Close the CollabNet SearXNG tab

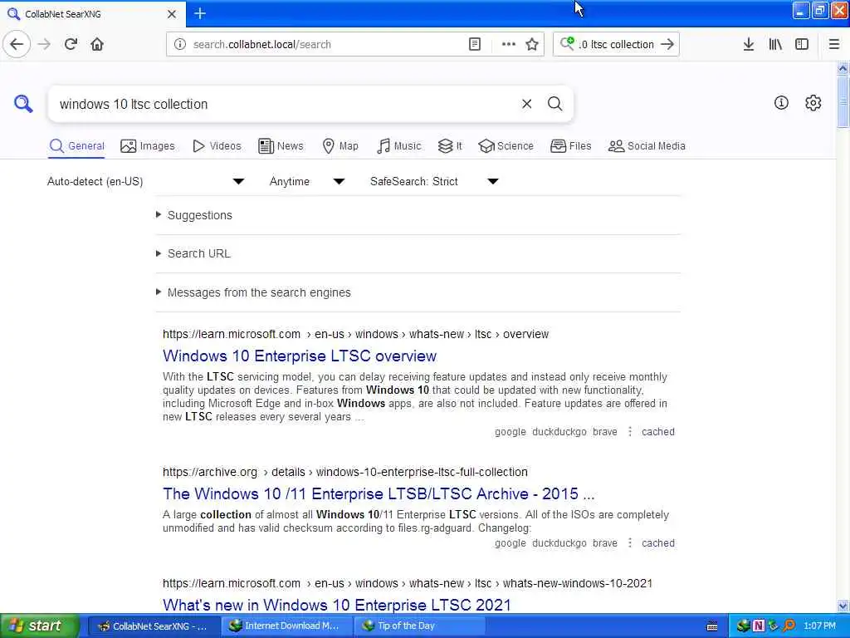tap(171, 14)
